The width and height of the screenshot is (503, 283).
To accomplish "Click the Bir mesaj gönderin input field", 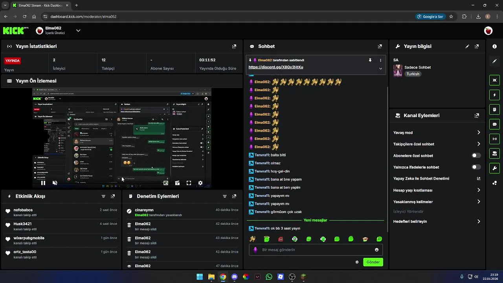I will [316, 250].
